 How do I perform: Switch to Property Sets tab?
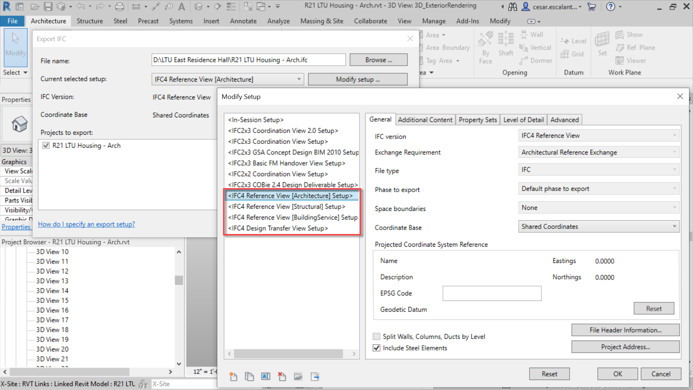pos(478,120)
